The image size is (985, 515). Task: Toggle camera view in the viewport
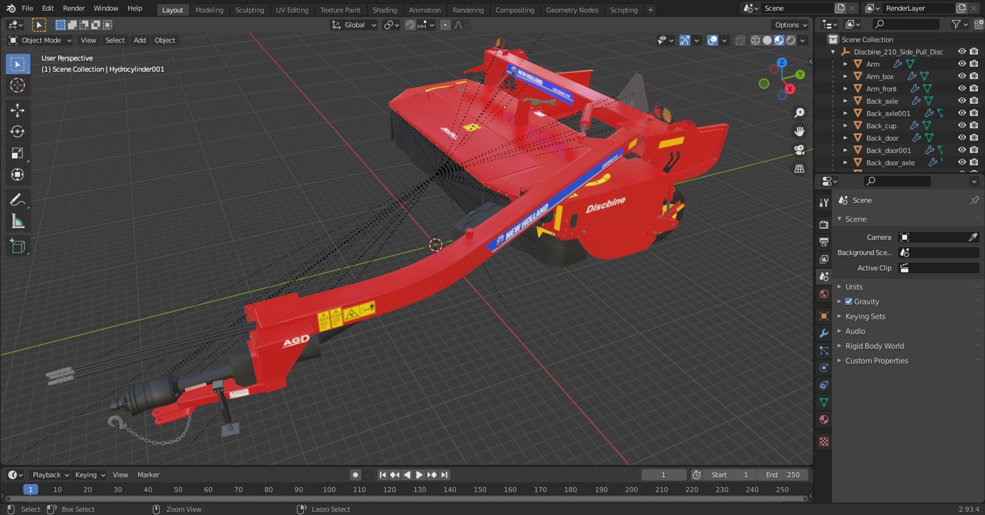click(799, 150)
